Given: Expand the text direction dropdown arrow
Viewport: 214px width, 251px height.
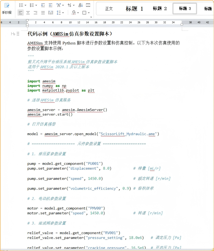Looking at the screenshot, I should pos(74,5).
